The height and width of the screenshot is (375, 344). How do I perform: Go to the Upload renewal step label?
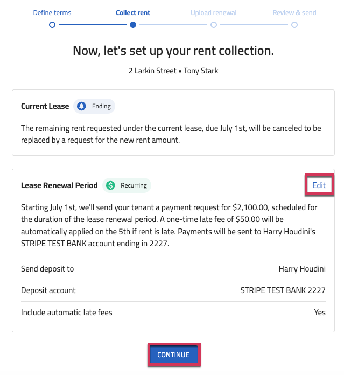pos(214,13)
